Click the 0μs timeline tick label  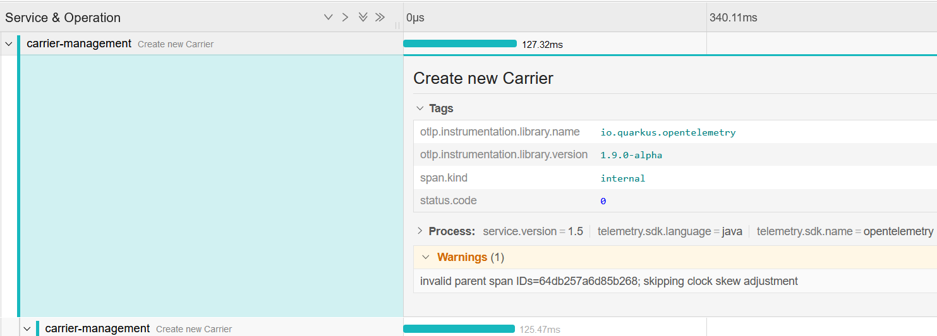[x=415, y=18]
